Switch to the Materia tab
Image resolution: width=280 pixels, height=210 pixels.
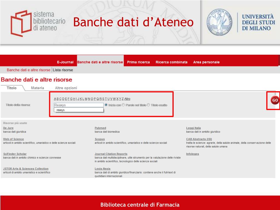point(37,88)
